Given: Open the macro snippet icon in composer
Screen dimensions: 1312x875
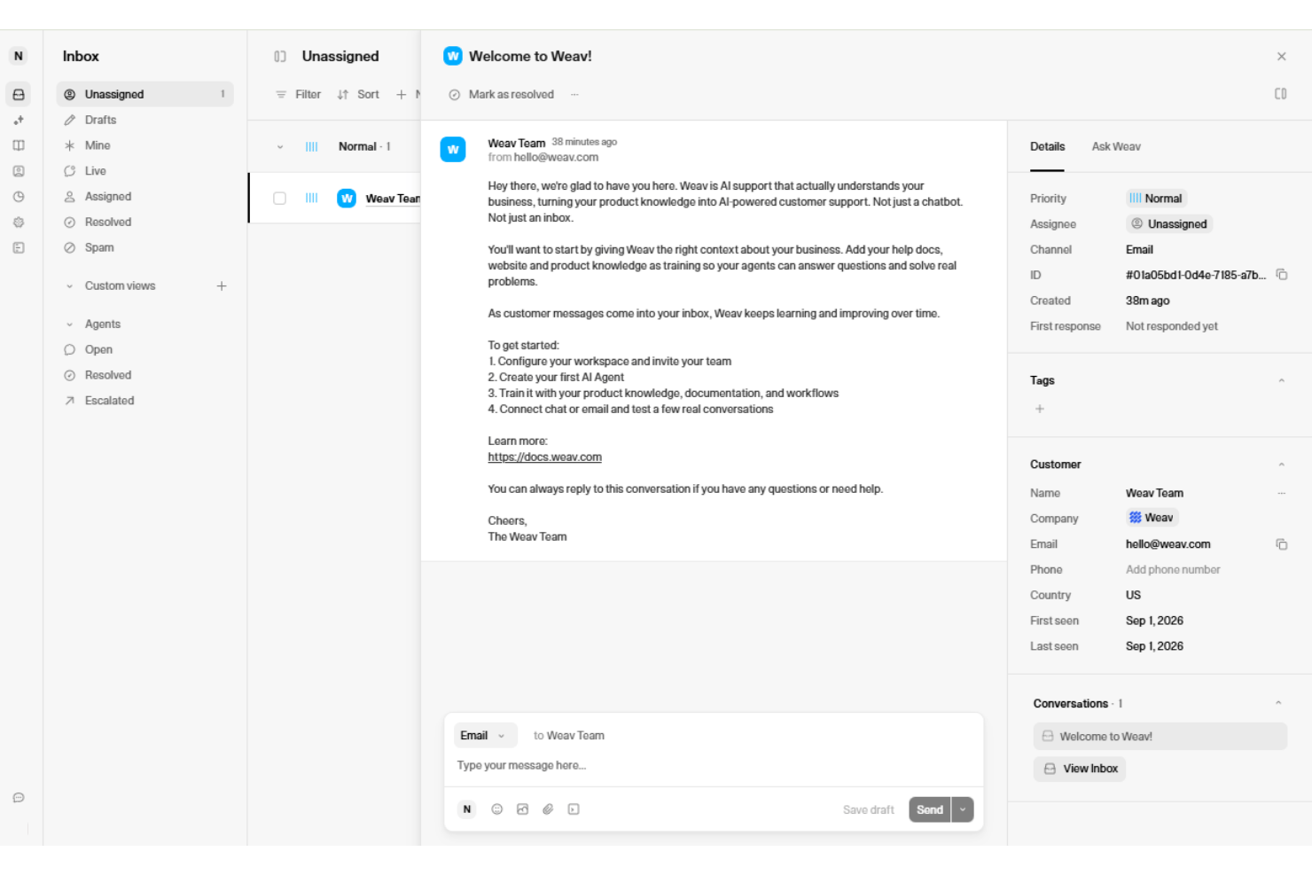Looking at the screenshot, I should click(574, 809).
